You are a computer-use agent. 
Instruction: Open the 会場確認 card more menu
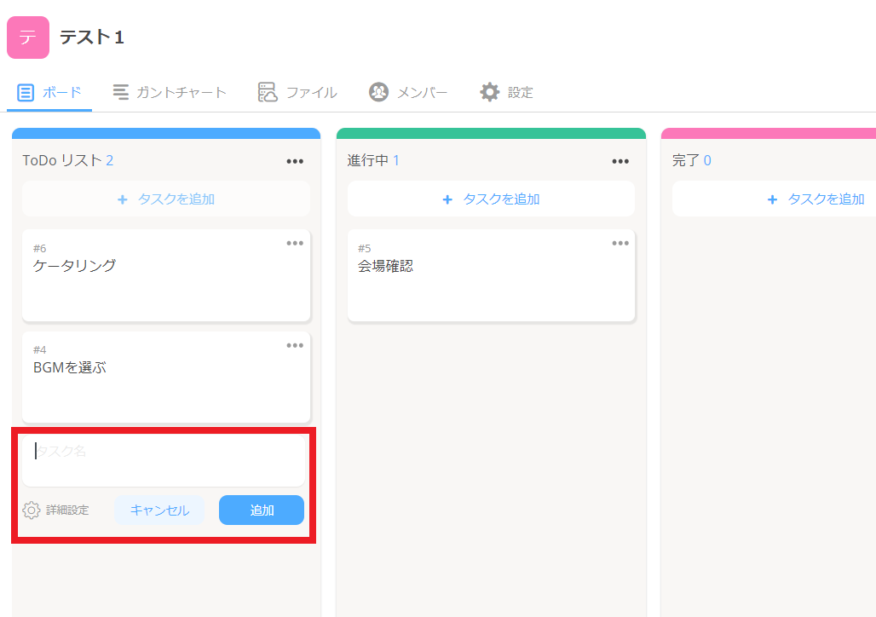pyautogui.click(x=620, y=243)
